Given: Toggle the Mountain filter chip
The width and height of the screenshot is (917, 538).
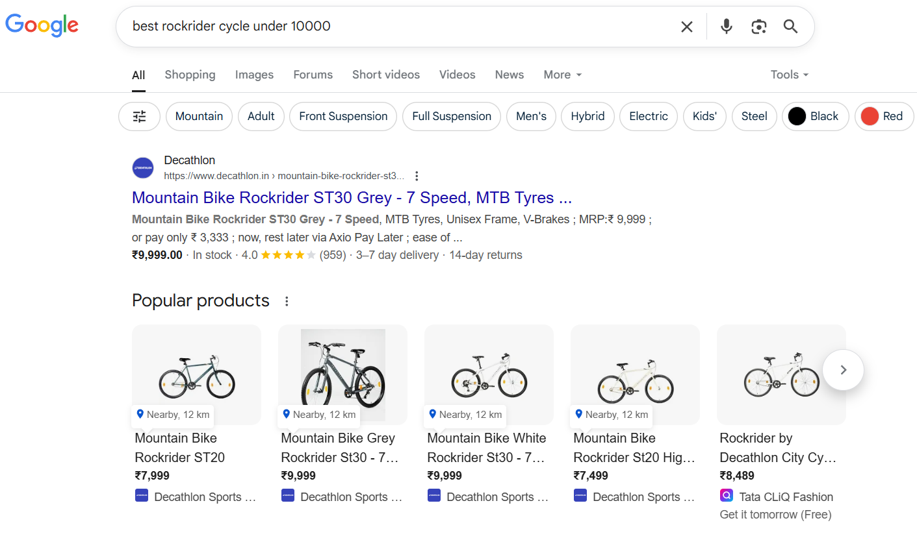Looking at the screenshot, I should [199, 117].
